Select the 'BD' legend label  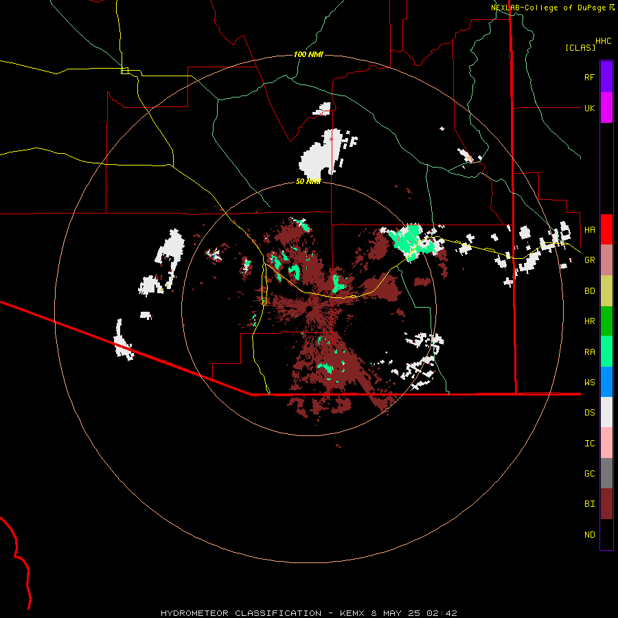point(589,291)
